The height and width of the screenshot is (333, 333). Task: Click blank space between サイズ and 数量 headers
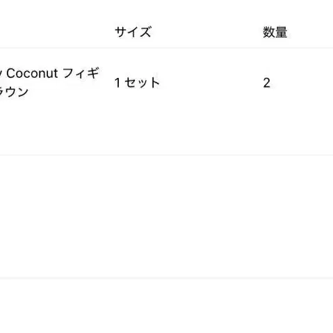coord(207,32)
